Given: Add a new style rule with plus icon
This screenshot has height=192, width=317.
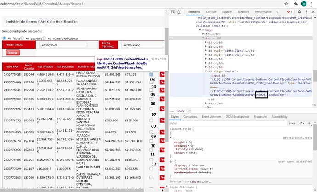Looking at the screenshot, I should coord(309,123).
